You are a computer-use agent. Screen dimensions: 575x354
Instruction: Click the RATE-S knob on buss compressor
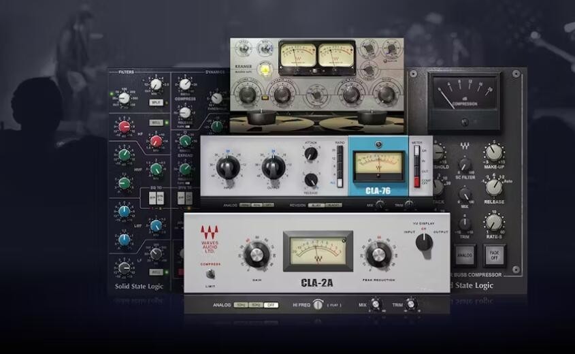[494, 223]
